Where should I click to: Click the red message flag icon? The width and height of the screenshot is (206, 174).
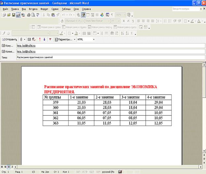50,39
